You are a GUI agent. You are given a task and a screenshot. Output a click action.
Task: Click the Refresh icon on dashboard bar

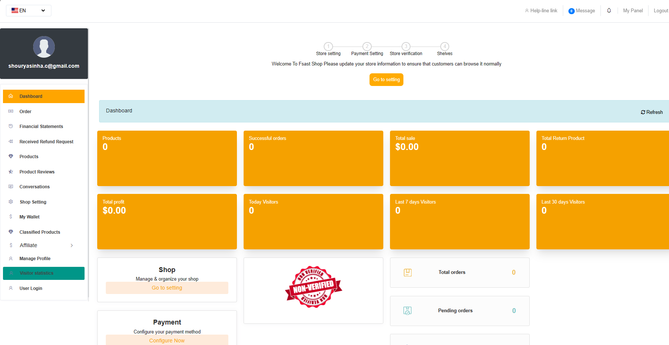[x=643, y=112]
